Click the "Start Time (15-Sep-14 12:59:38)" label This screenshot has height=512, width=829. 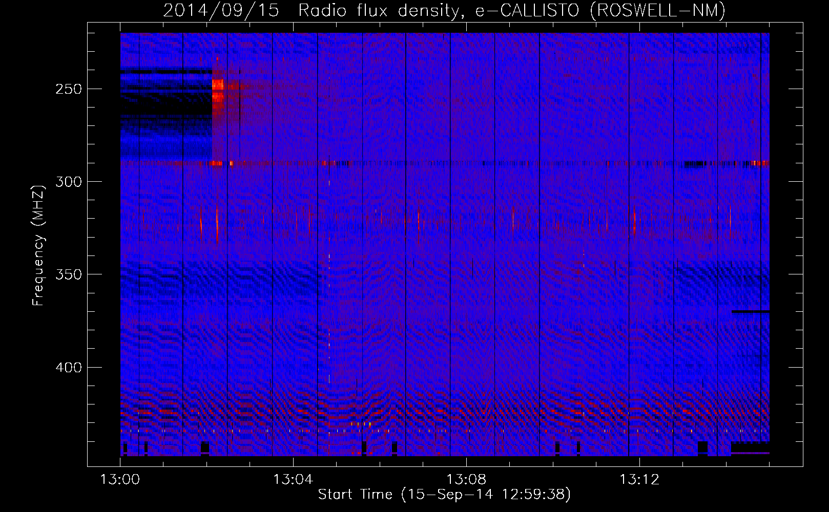444,495
